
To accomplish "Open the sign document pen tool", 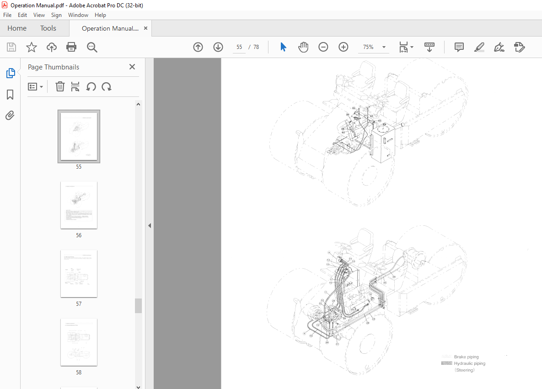I will (x=499, y=47).
